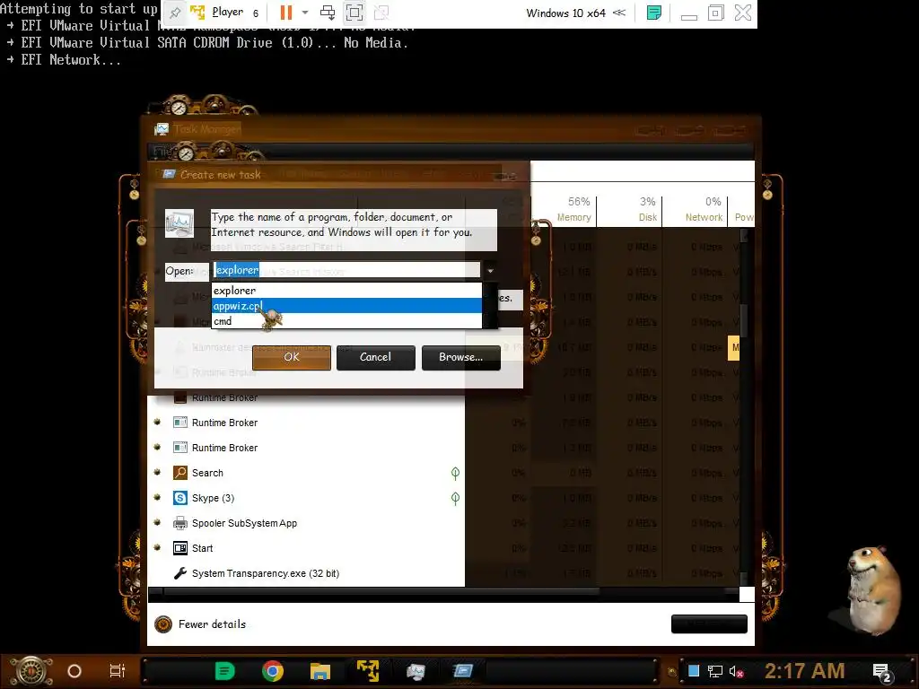919x689 pixels.
Task: Open VMware Player taskbar icon
Action: (368, 671)
